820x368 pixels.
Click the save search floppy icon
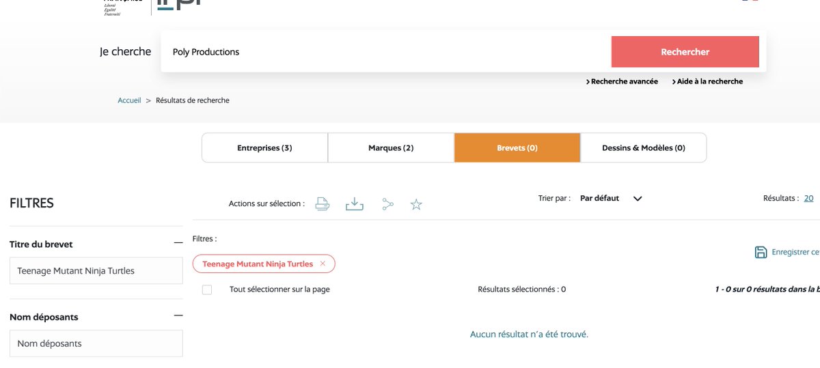[761, 253]
